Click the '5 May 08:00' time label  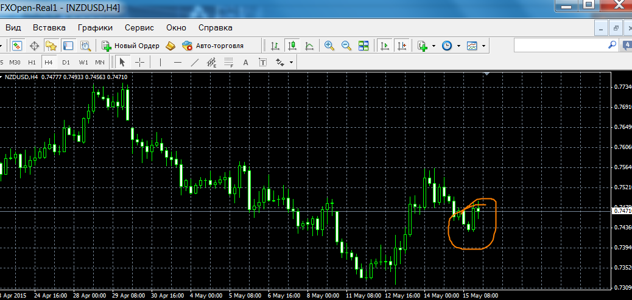pos(245,295)
